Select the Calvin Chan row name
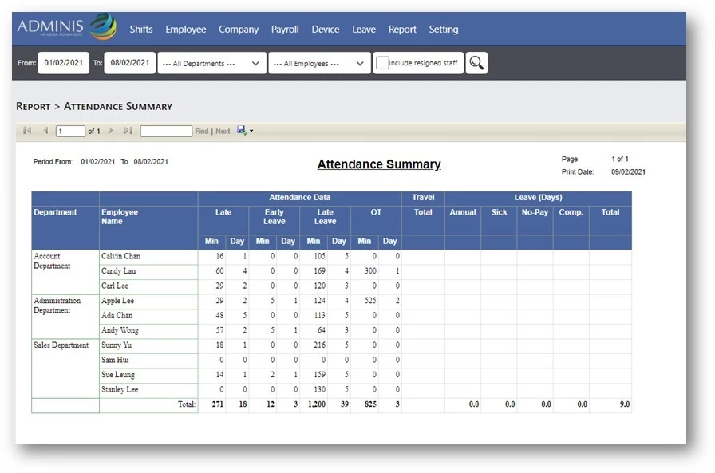This screenshot has height=473, width=715. tap(120, 256)
